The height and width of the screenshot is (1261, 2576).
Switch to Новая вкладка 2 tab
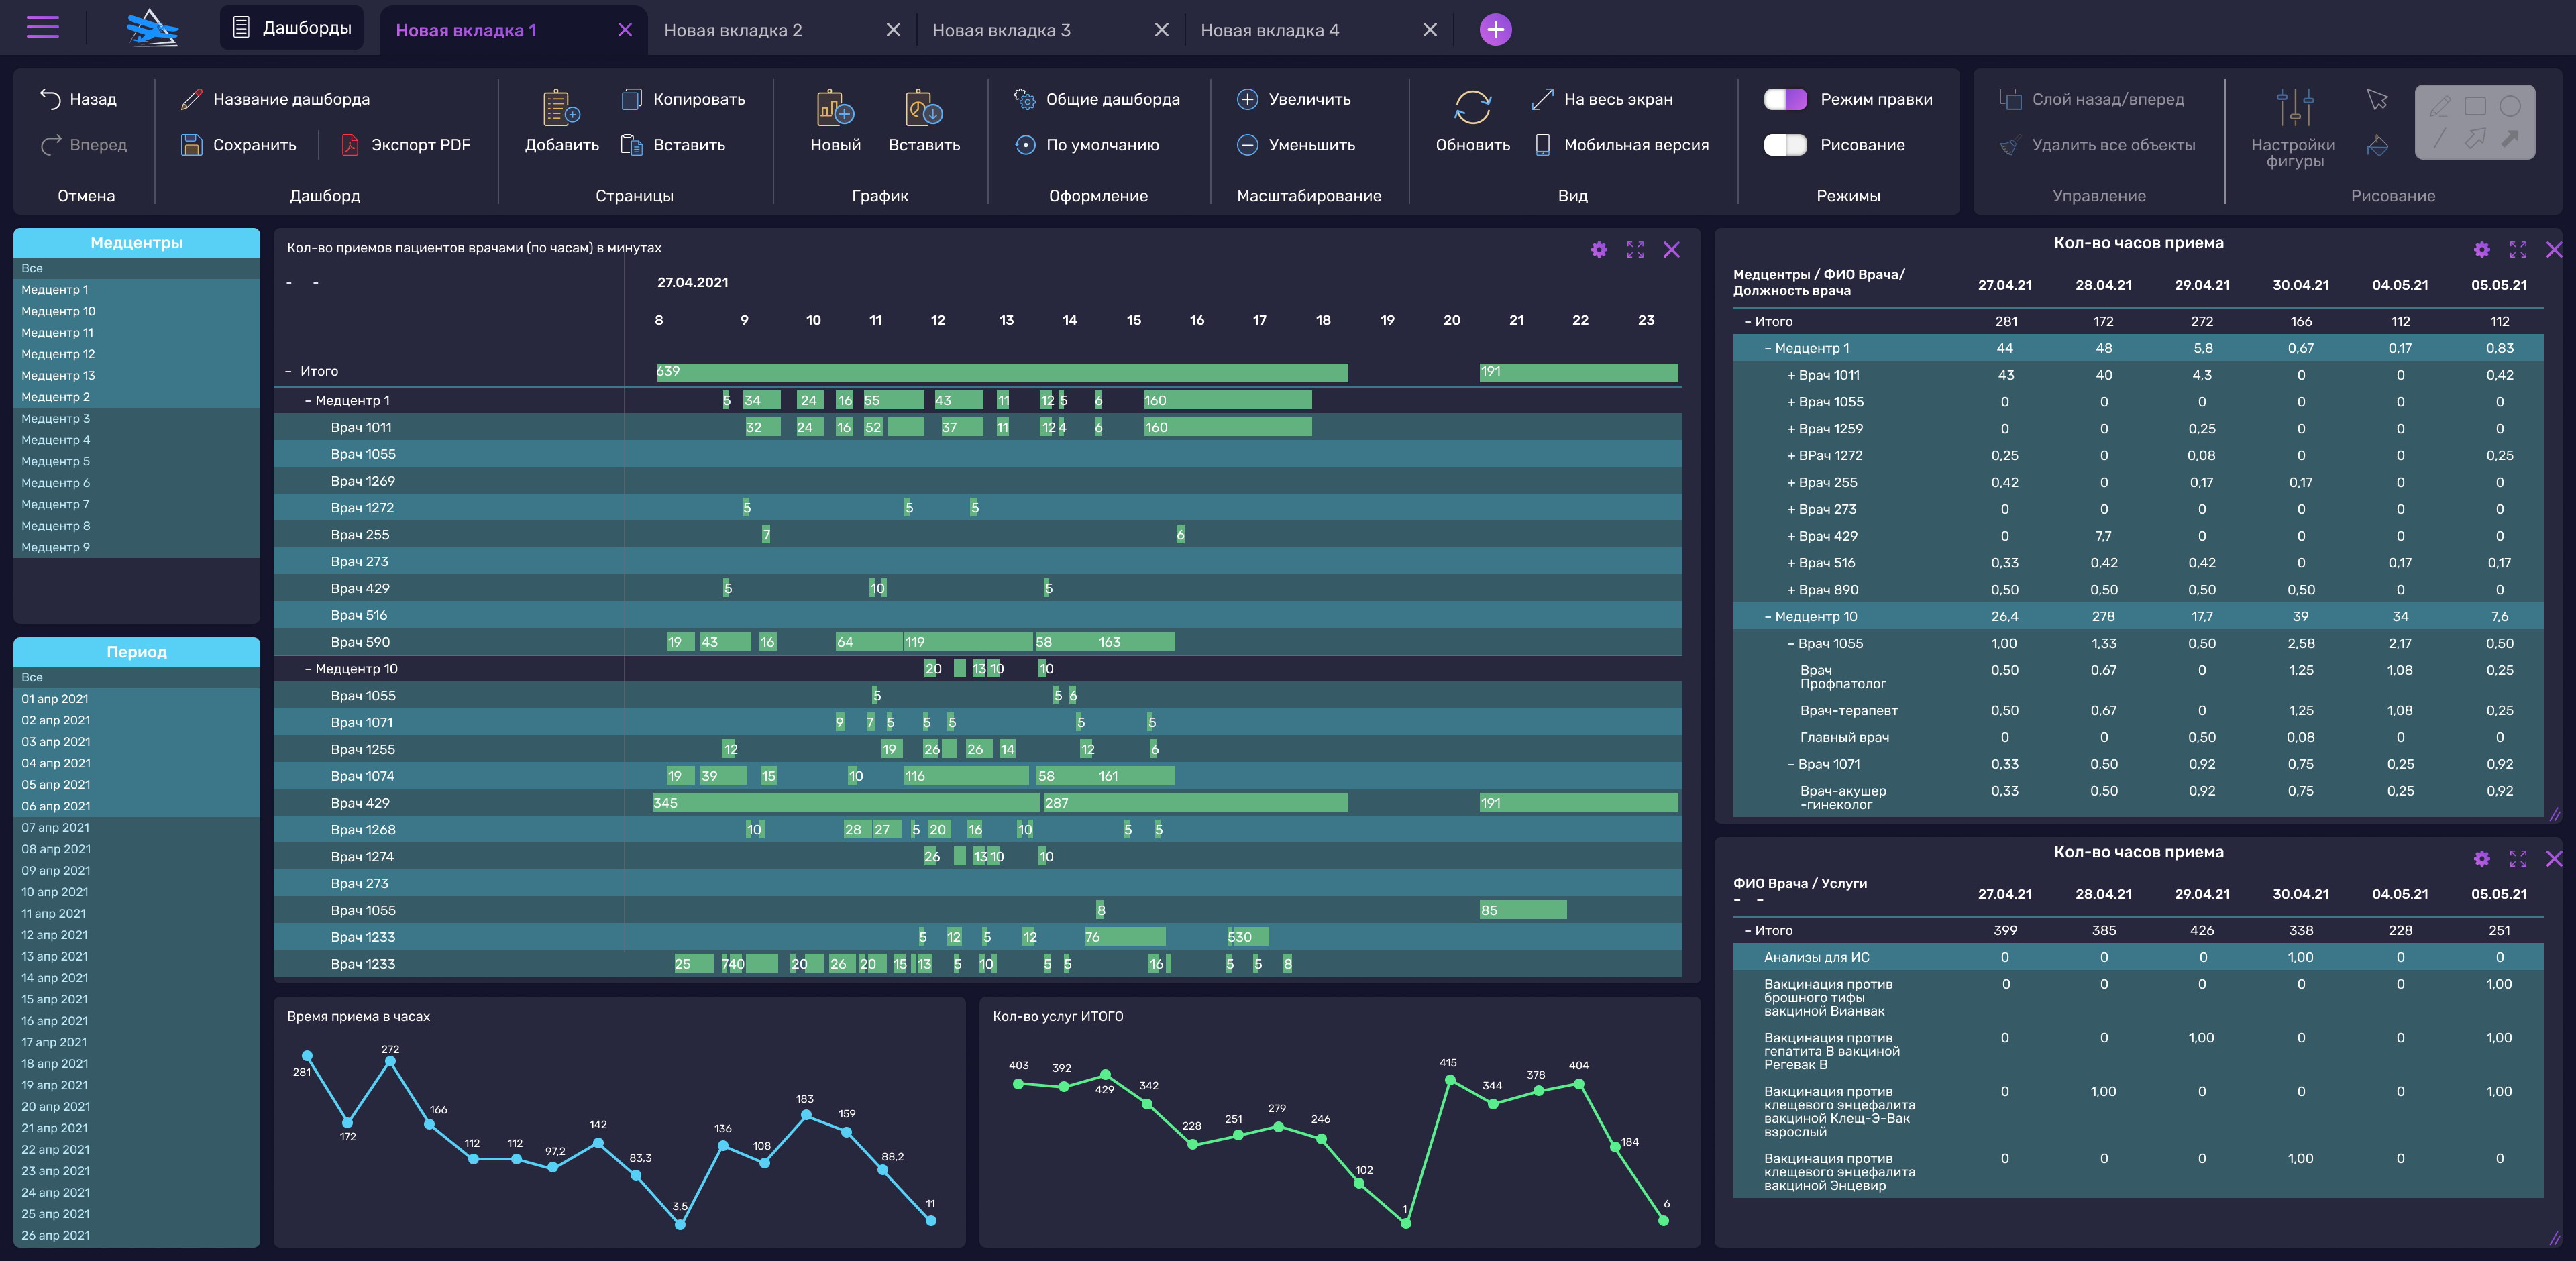coord(732,30)
